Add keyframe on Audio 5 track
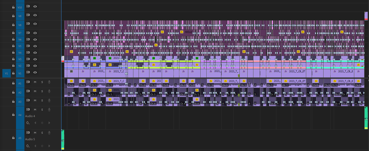This screenshot has height=151, width=369. (x=42, y=146)
